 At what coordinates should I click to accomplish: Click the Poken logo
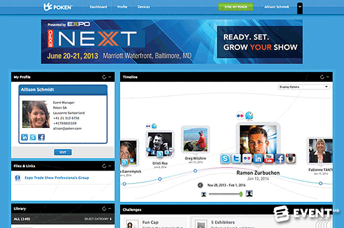tap(58, 7)
